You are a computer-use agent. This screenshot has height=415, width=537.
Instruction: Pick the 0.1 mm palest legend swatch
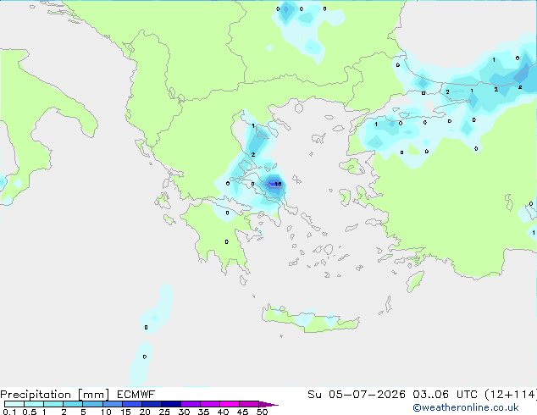[x=14, y=404]
